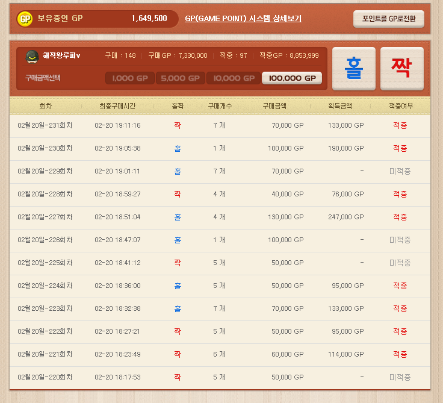443x403 pixels.
Task: Click 190,000 GP earned amount
Action: click(346, 148)
